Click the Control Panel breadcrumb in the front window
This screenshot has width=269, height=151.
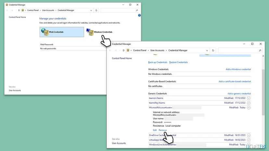click(140, 50)
